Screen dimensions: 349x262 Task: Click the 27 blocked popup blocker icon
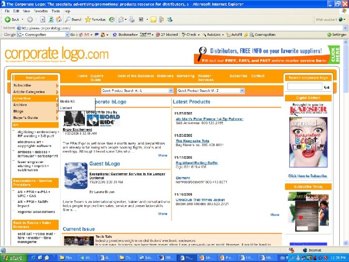(158, 35)
